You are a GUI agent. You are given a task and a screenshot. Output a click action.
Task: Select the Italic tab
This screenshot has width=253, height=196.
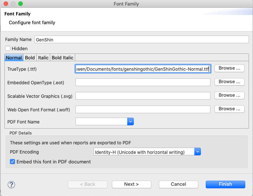[x=43, y=58]
